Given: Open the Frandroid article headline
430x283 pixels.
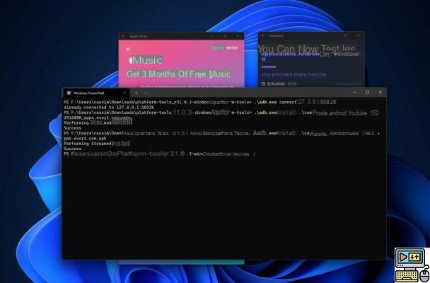Looking at the screenshot, I should pyautogui.click(x=310, y=54).
